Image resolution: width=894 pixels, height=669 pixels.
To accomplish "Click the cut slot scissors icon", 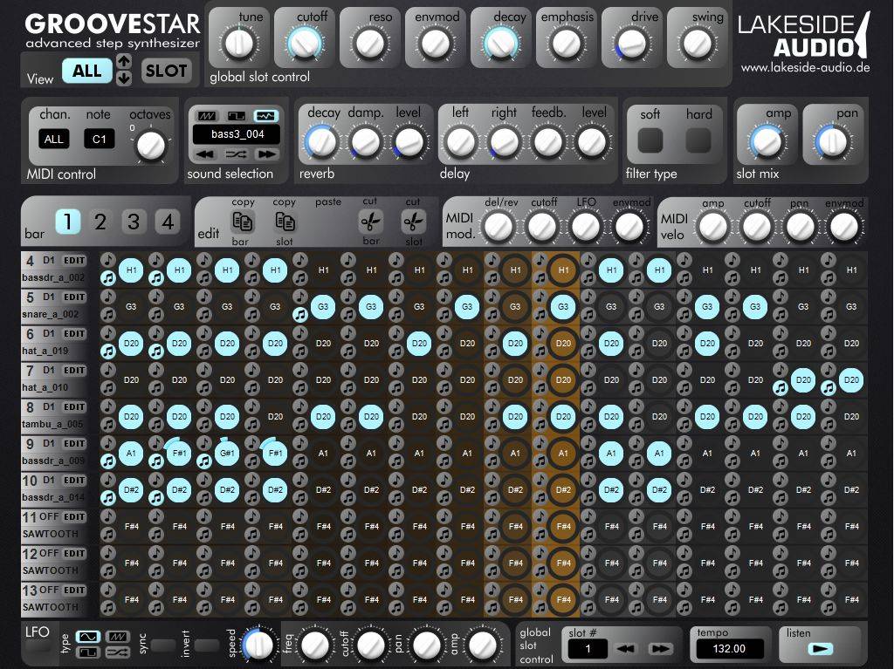I will click(x=413, y=222).
